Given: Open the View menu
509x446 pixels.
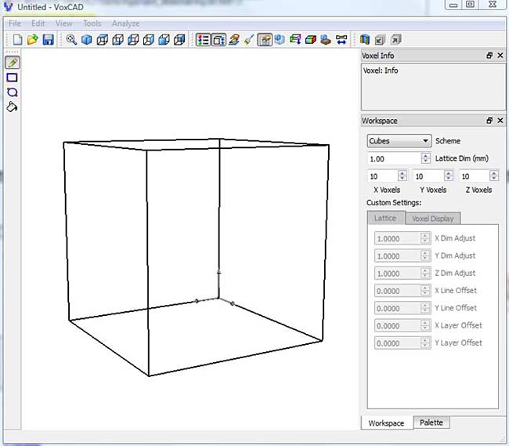Looking at the screenshot, I should 63,24.
